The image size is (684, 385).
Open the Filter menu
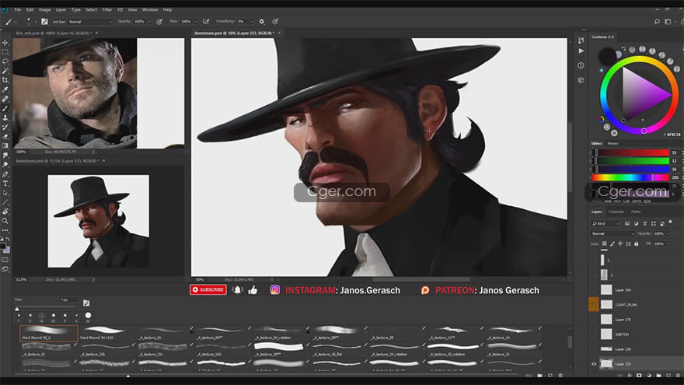pos(107,9)
